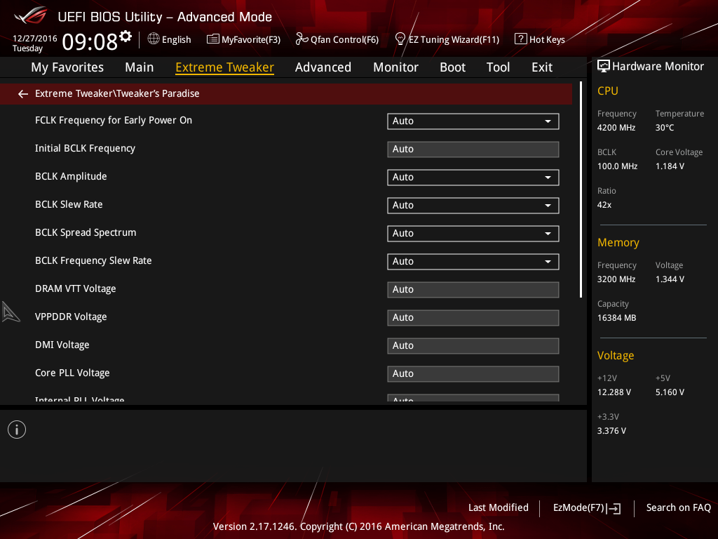Open the BCLK Slew Rate dropdown

click(x=473, y=206)
